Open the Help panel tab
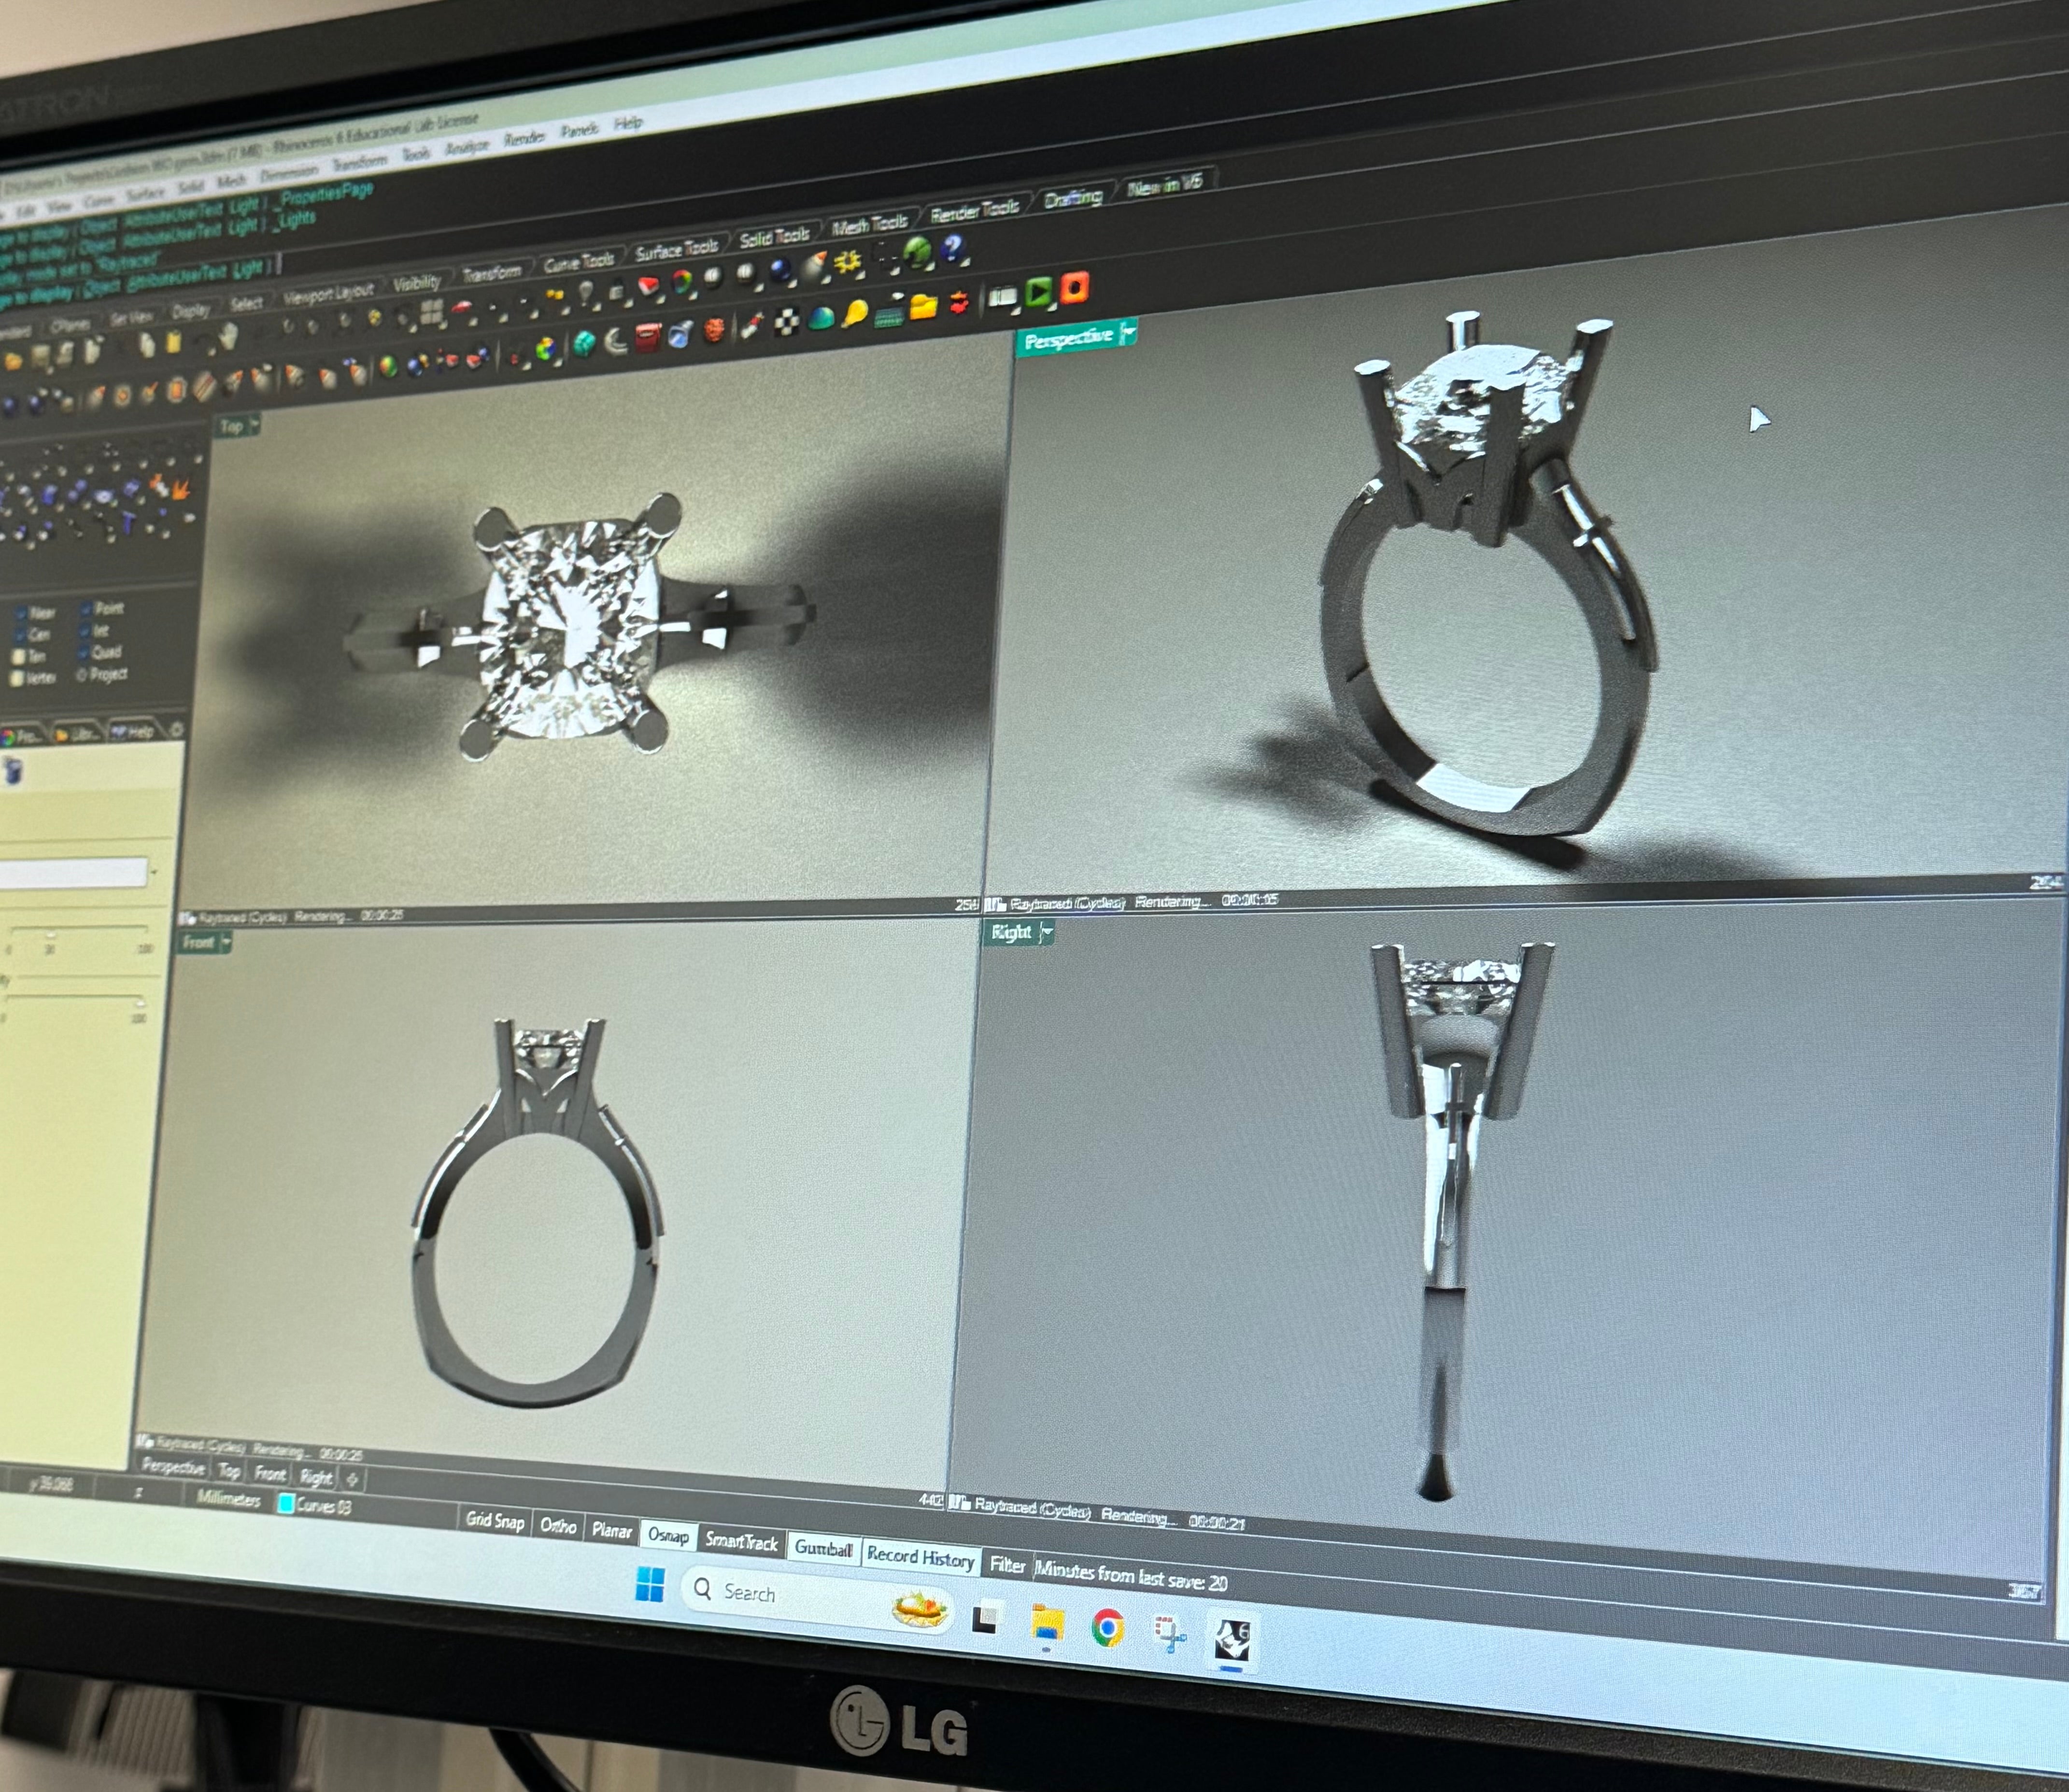Screen dimensions: 2069x1792 (x=132, y=731)
